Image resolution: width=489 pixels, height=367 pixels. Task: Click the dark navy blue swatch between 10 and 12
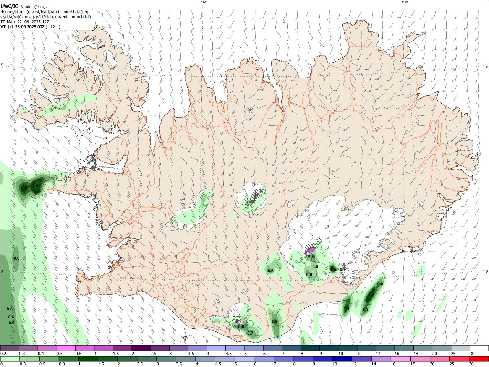pyautogui.click(x=342, y=359)
